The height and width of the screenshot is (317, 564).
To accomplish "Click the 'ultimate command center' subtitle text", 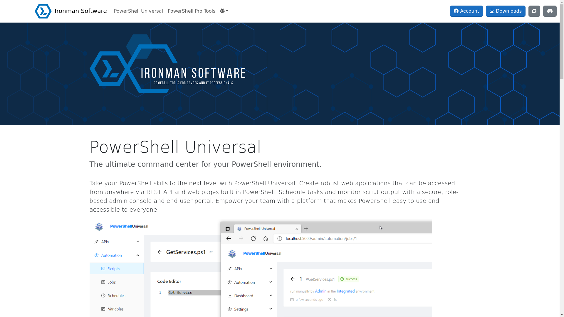I will click(205, 164).
